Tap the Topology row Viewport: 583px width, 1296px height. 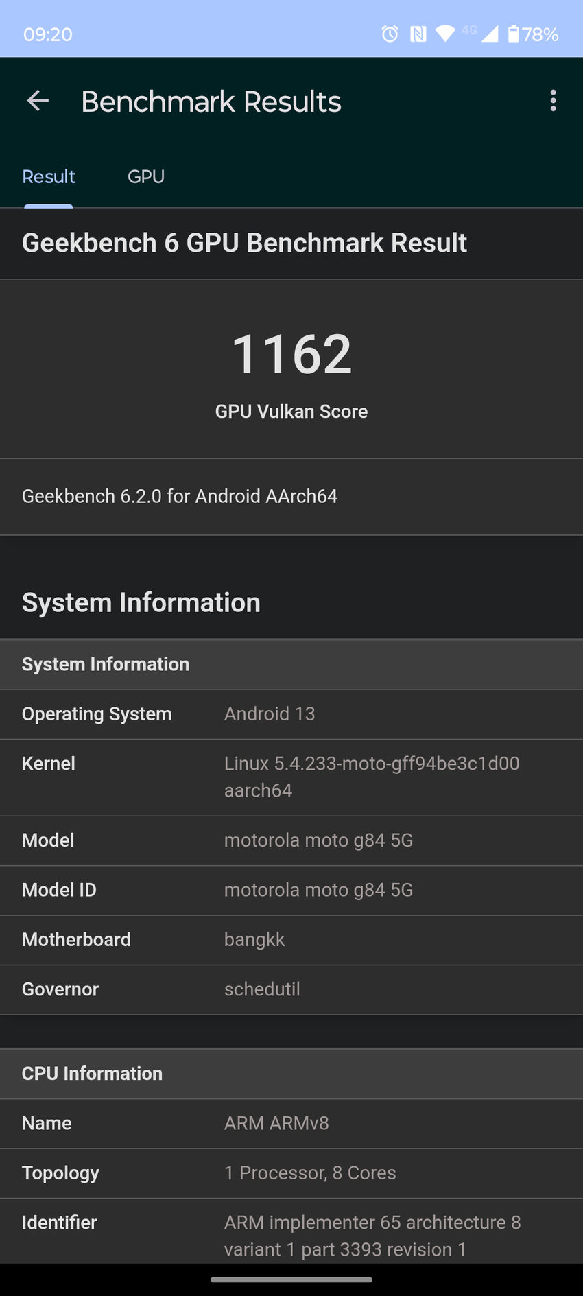pyautogui.click(x=291, y=1173)
